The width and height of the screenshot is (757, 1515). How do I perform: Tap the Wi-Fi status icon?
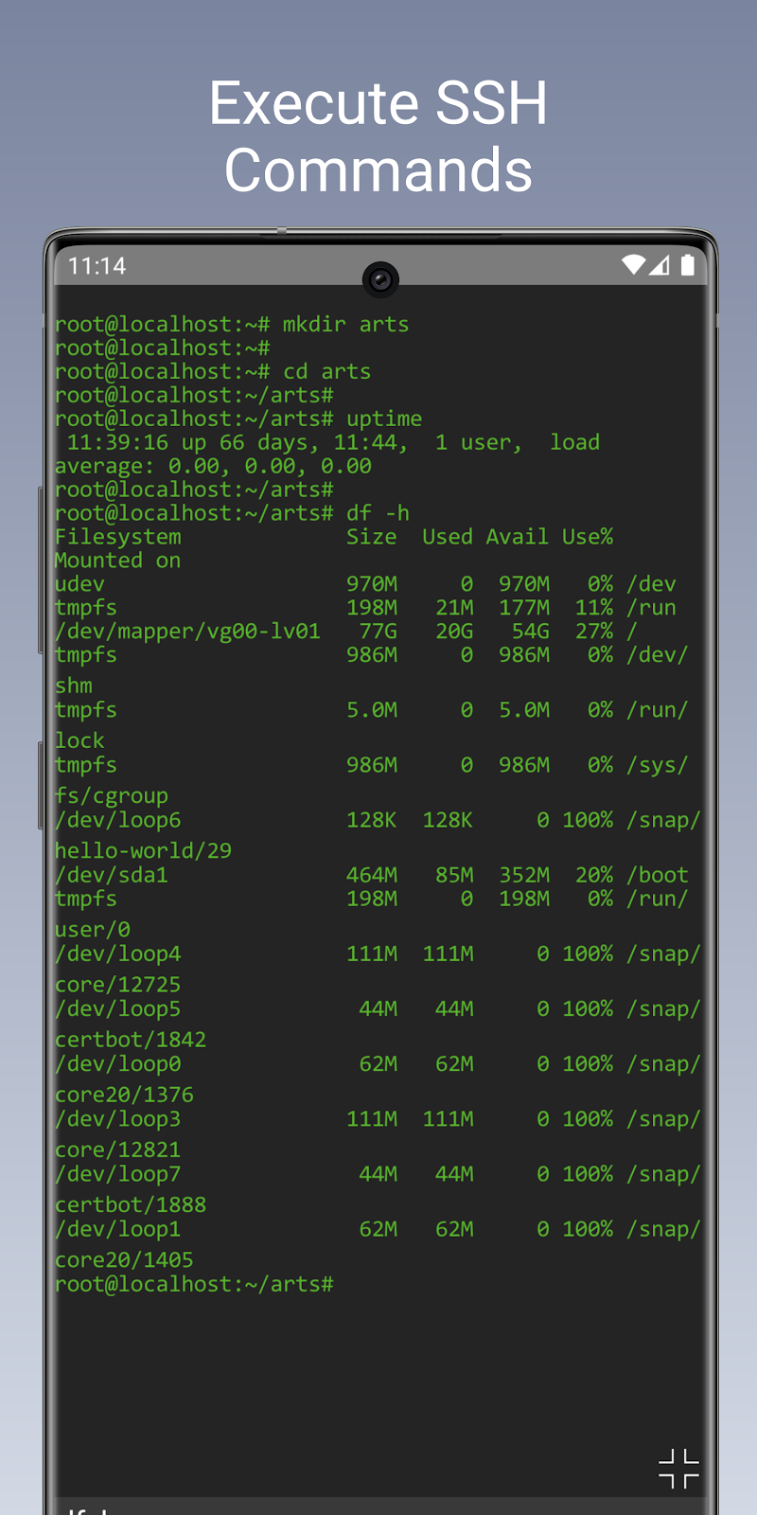coord(632,265)
